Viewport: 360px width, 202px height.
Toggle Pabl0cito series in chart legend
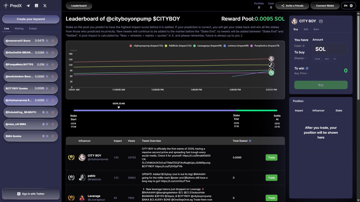point(178,46)
